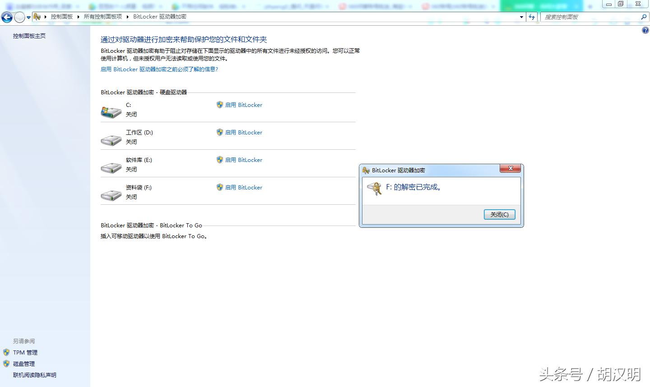The width and height of the screenshot is (650, 387).
Task: Open the recent pages dropdown arrow
Action: click(28, 18)
